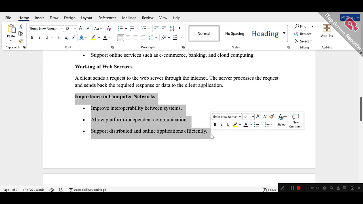Enable Focus mode in status bar
The height and width of the screenshot is (204, 363).
pos(269,190)
